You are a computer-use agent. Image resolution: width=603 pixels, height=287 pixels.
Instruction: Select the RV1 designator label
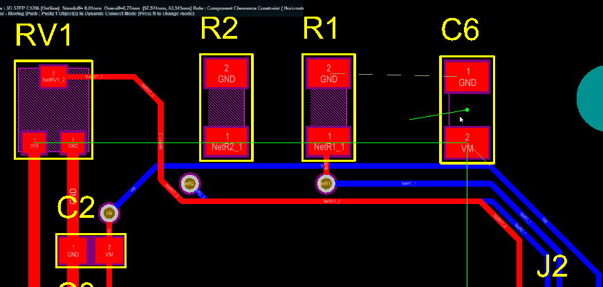click(44, 36)
